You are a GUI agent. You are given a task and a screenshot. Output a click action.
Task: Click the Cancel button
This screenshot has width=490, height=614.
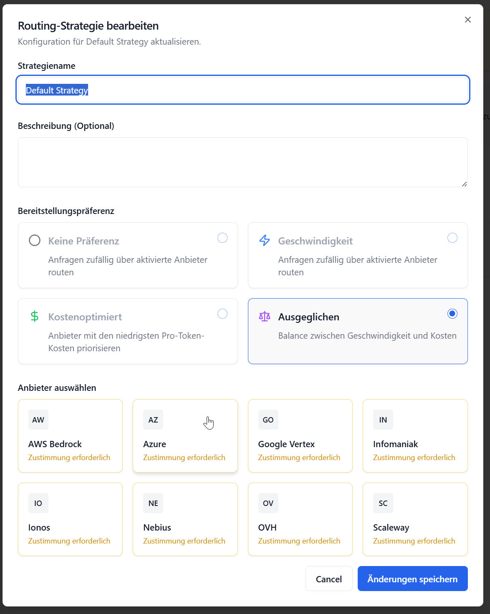click(329, 579)
